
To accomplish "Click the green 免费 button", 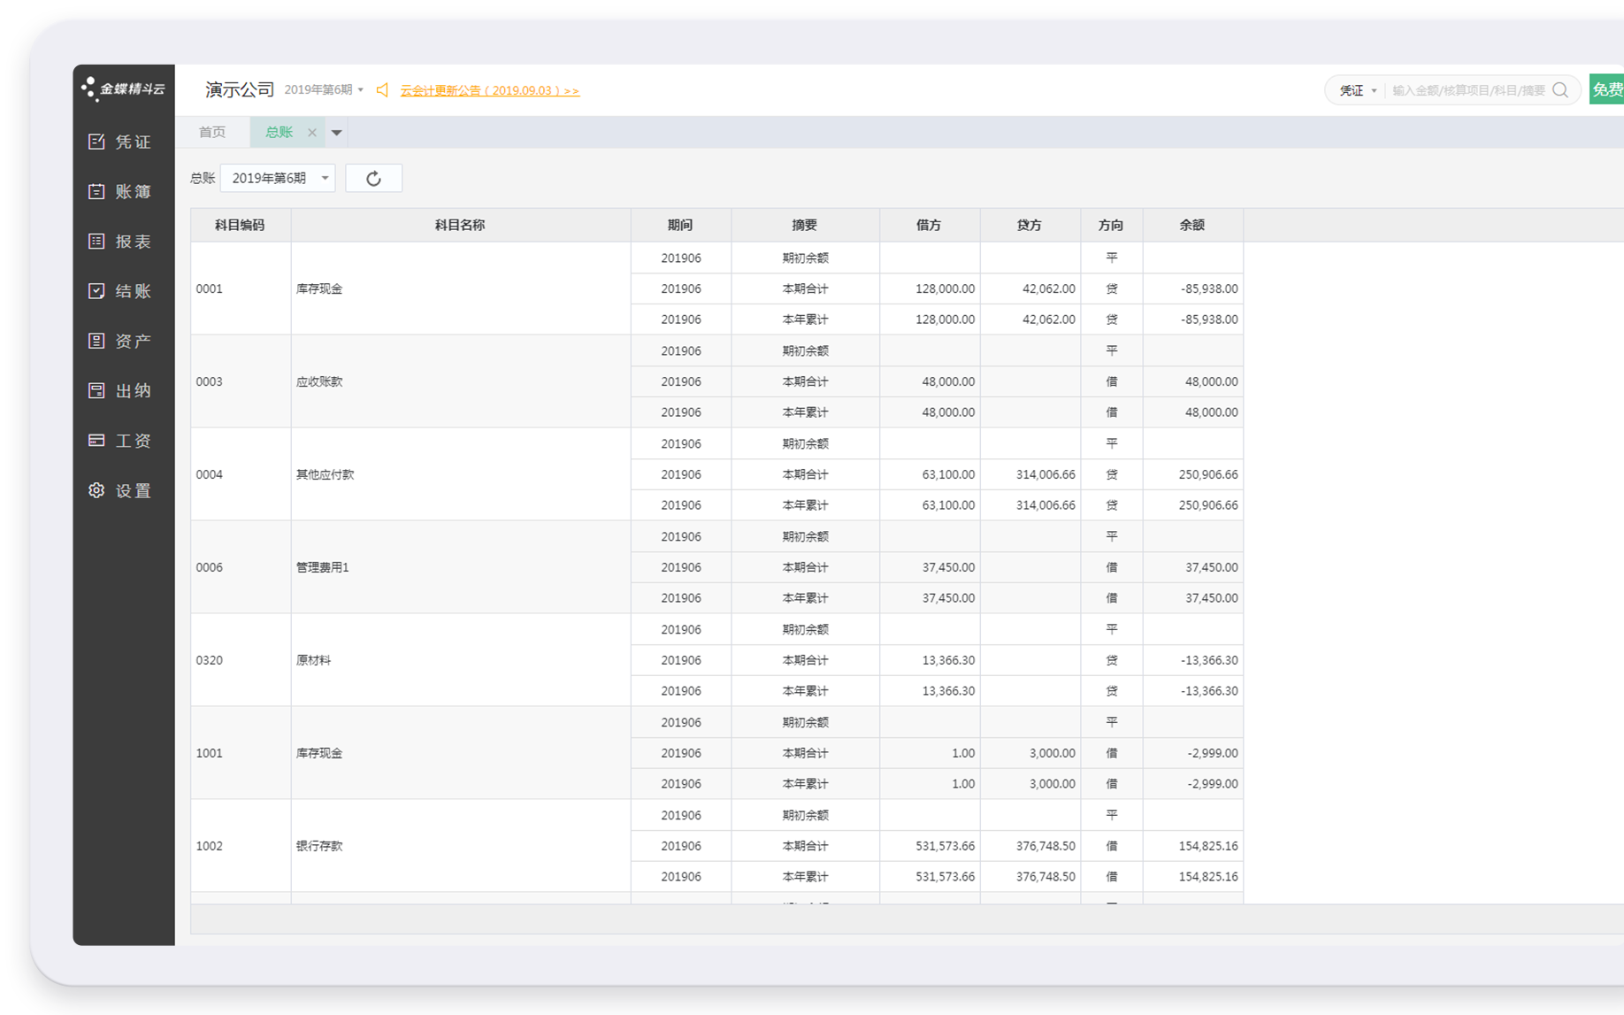I will [1606, 89].
